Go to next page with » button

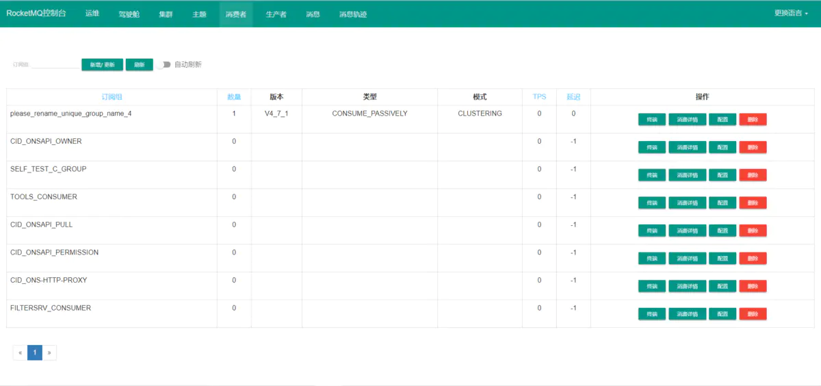49,352
